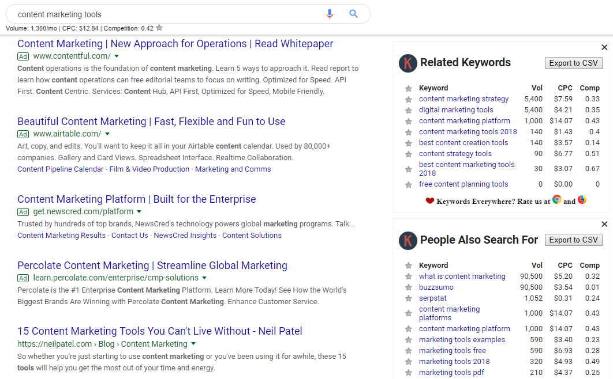Open the 'Contact Us' sitelink

pyautogui.click(x=130, y=236)
